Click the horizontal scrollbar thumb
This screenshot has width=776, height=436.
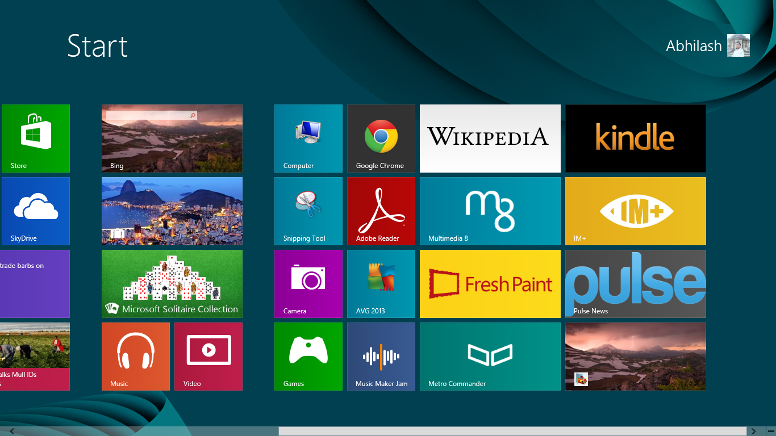512,431
